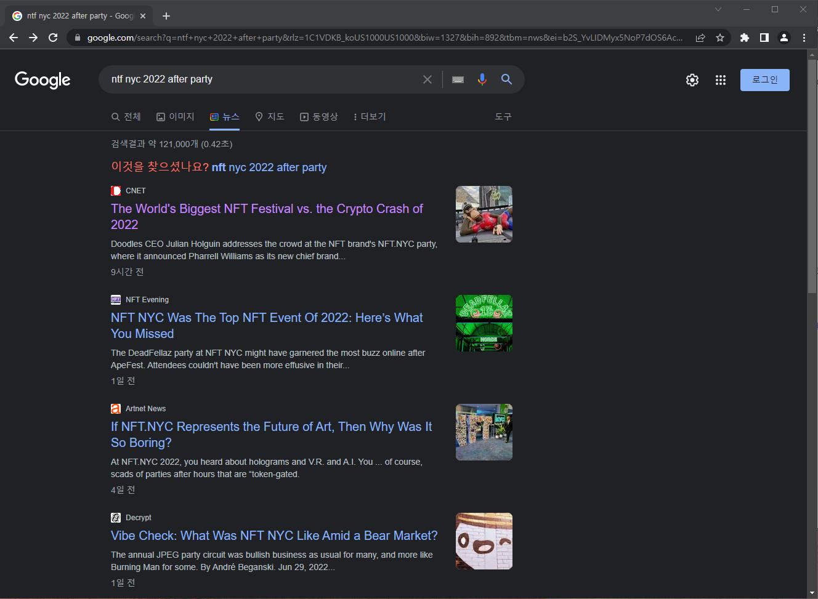
Task: Switch to the 동영상 videos tab
Action: (319, 116)
